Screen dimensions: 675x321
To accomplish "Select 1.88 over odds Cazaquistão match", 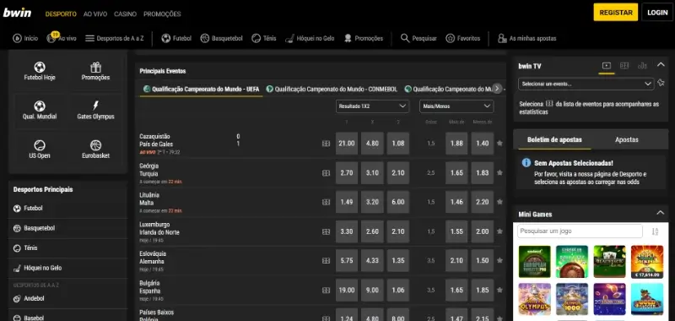I will [456, 144].
